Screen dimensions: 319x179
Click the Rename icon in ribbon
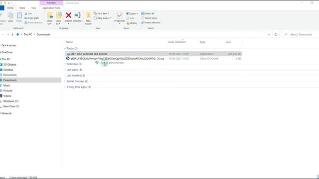click(78, 15)
